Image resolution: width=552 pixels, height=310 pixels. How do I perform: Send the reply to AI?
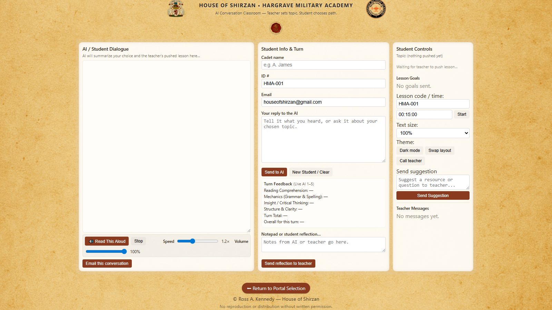click(274, 172)
